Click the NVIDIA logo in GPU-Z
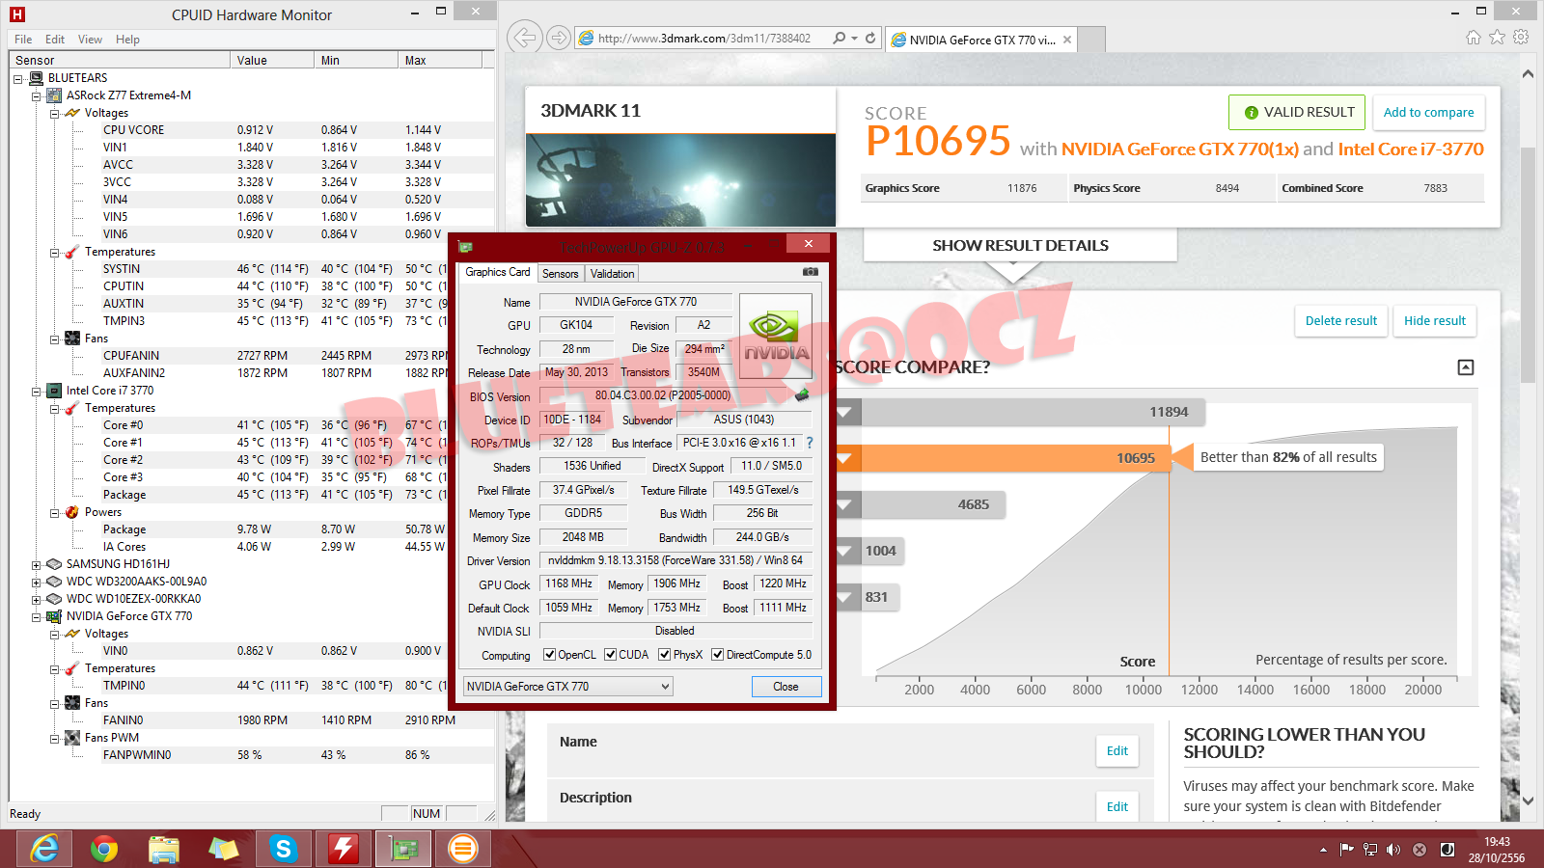 [x=776, y=335]
